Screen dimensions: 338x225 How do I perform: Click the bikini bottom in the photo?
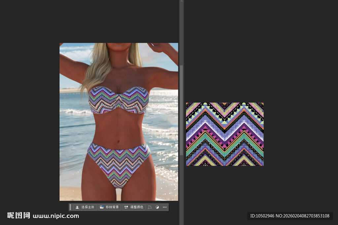(x=118, y=162)
